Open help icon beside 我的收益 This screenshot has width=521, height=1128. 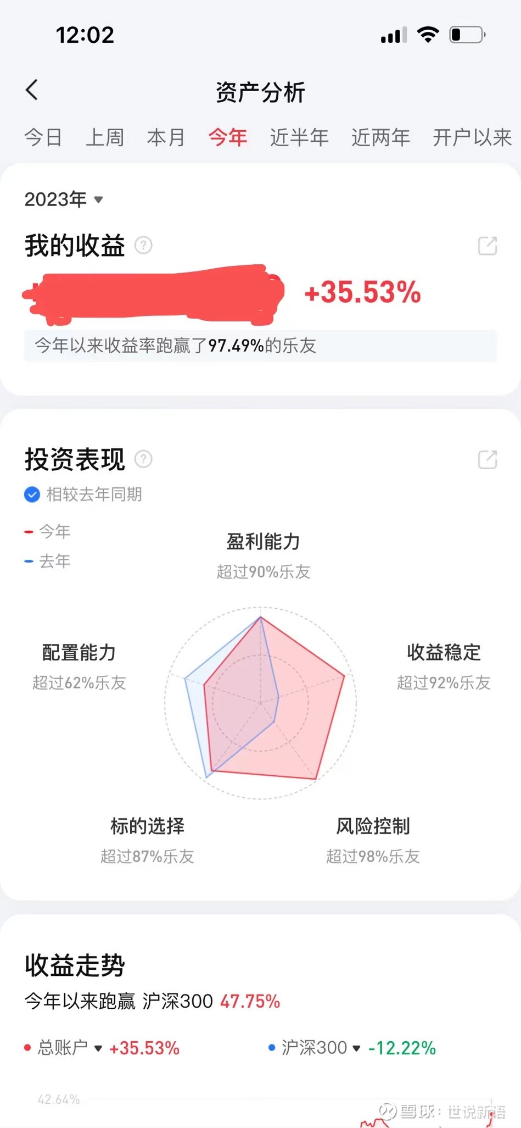tap(143, 245)
